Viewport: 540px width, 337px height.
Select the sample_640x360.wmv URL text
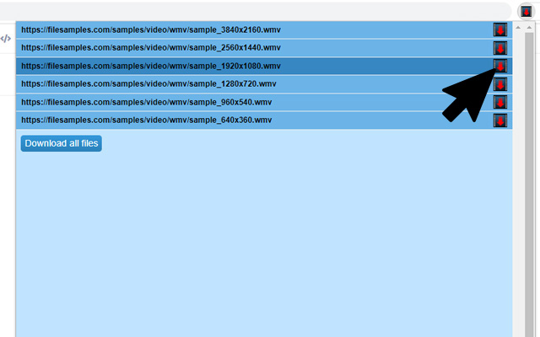tap(146, 120)
